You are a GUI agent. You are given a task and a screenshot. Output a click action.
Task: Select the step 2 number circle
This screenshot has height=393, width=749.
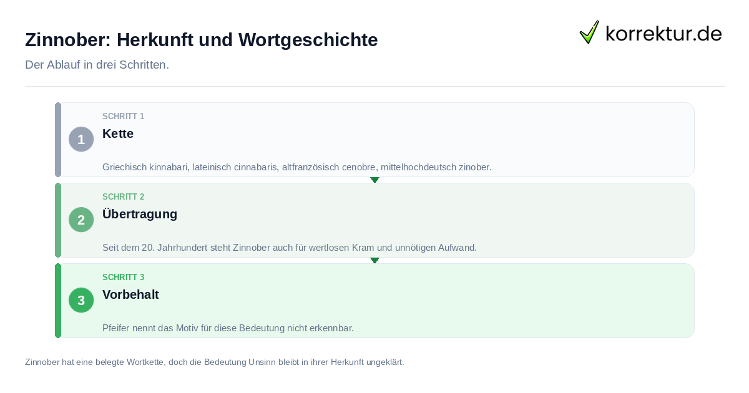(x=81, y=220)
